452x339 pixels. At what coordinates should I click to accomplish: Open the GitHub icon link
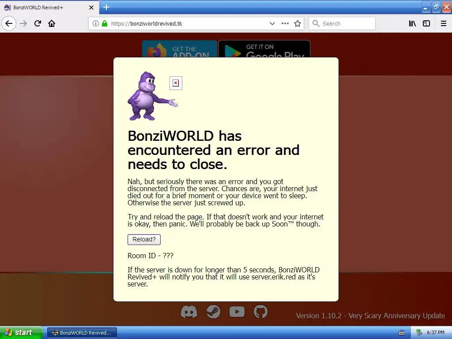[260, 312]
